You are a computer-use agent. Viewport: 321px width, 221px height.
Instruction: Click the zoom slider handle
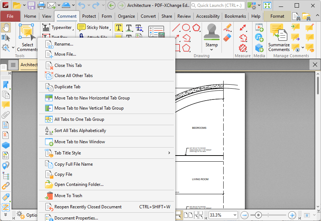click(258, 215)
